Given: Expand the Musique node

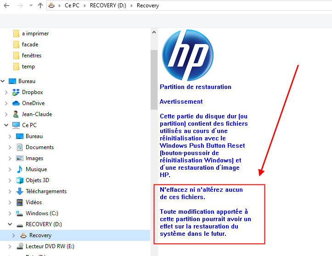Looking at the screenshot, I should [x=10, y=169].
